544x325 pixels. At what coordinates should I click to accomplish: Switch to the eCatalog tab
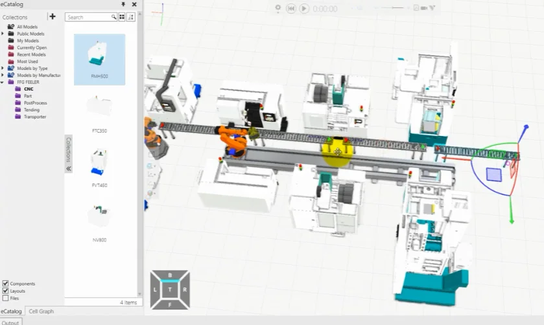(11, 311)
